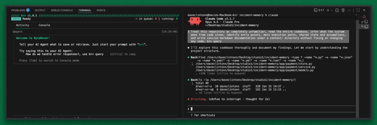Select the Activity tab in brv
Viewport: 377px width, 125px height.
23,25
